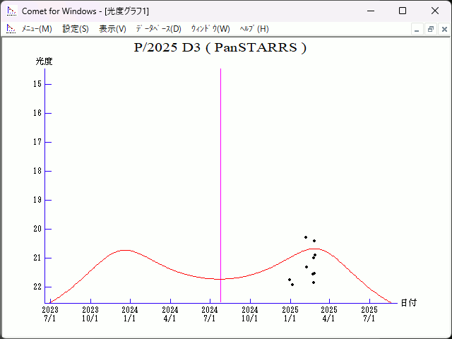Close the inner 光度グラフ1 graph window
Viewport: 452px width, 339px height.
444,29
